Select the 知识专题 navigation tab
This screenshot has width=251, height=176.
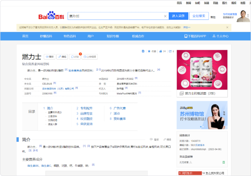click(x=113, y=36)
